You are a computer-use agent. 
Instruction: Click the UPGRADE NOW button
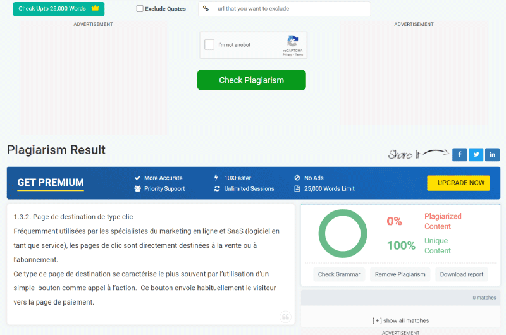click(x=459, y=183)
